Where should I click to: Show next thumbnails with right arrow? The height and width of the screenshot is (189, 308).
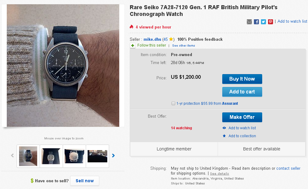(113, 156)
